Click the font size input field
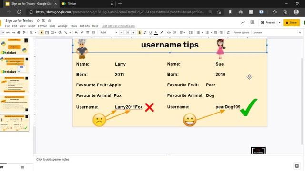 point(127,33)
